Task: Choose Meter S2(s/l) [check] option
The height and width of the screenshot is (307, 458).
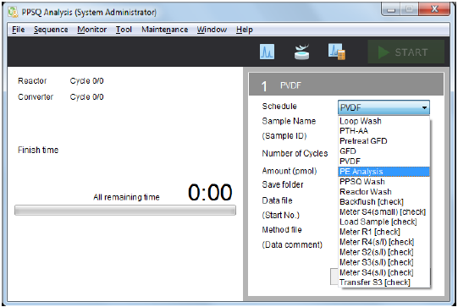Action: [384, 252]
